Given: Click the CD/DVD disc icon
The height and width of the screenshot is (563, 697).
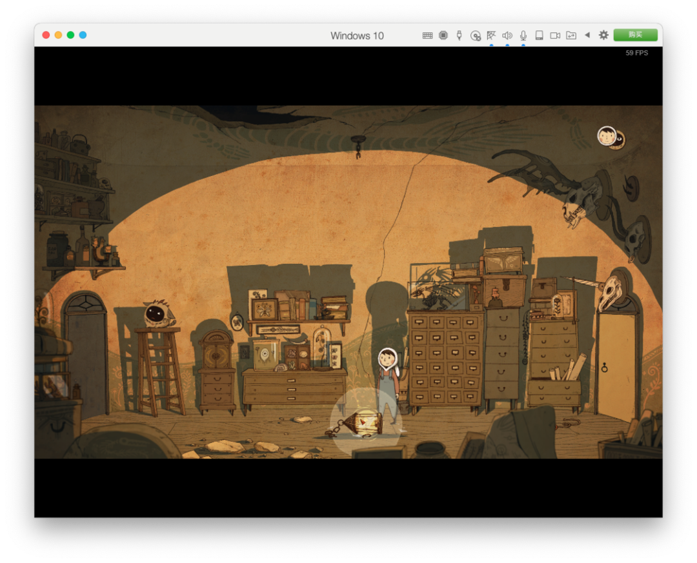Looking at the screenshot, I should pyautogui.click(x=475, y=35).
